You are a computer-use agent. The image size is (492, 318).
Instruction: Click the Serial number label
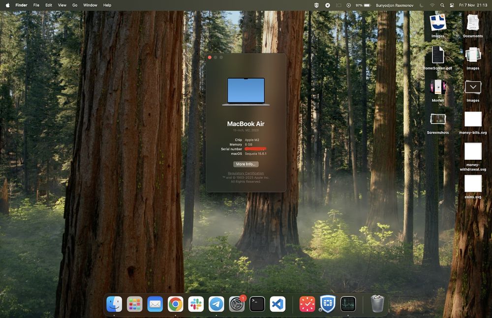point(232,149)
